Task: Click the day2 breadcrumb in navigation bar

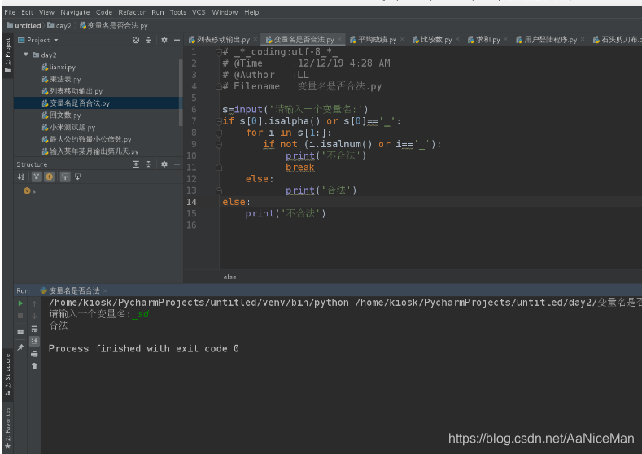Action: coord(59,25)
